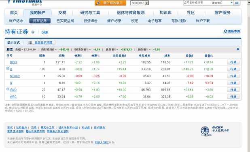Click the 行动 button in the BIDU row
Screen dimensions: 250x152
pos(233,62)
